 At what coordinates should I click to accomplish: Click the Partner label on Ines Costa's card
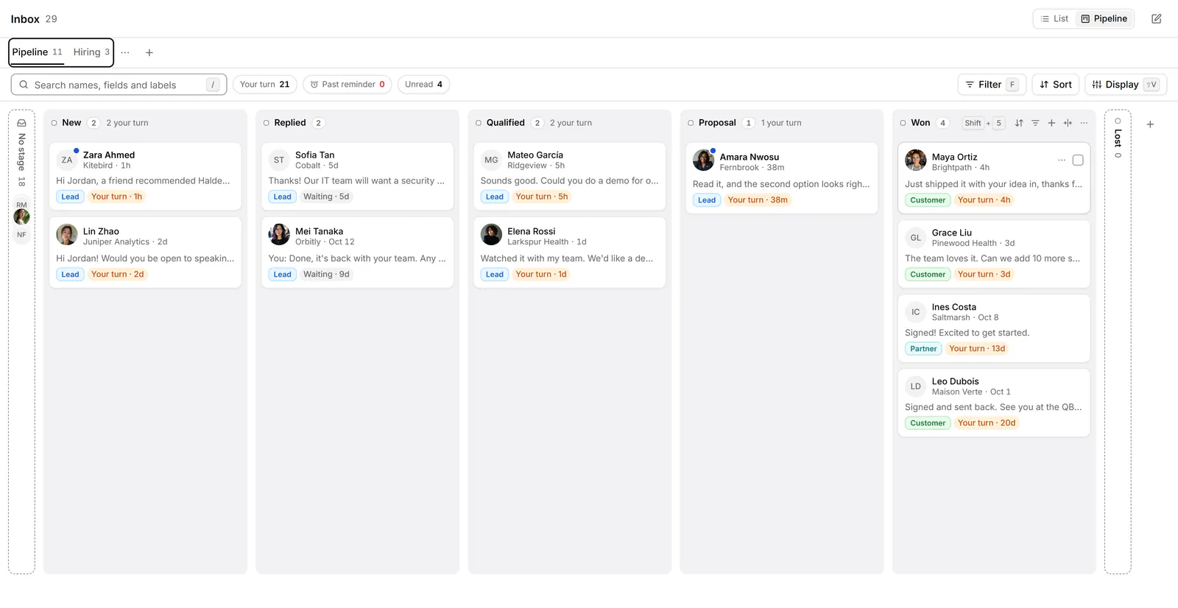[923, 349]
